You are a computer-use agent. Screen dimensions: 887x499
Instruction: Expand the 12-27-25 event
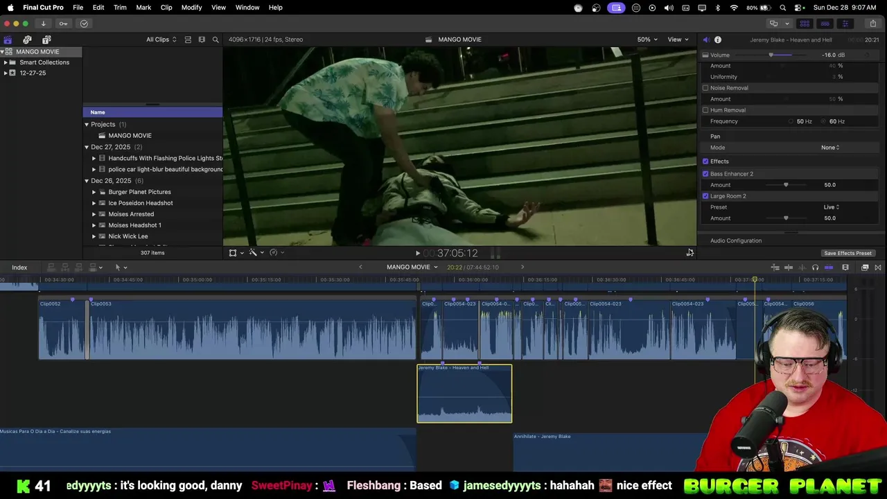[x=6, y=73]
